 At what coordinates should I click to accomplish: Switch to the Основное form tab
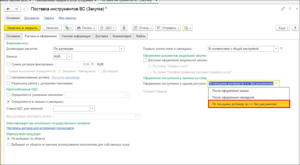coord(13,36)
